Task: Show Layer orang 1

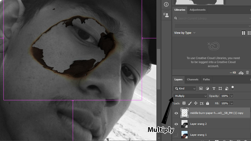Action: [176, 135]
